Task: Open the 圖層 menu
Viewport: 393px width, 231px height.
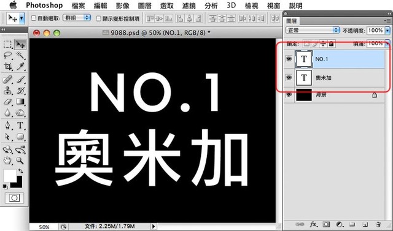Action: pos(145,6)
